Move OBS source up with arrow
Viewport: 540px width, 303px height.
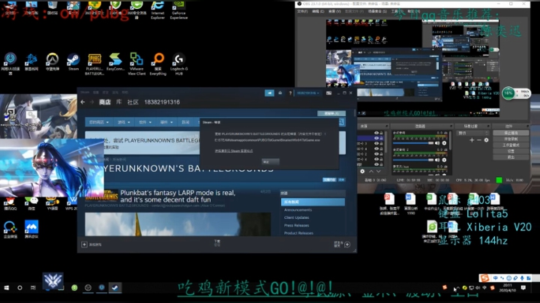371,171
